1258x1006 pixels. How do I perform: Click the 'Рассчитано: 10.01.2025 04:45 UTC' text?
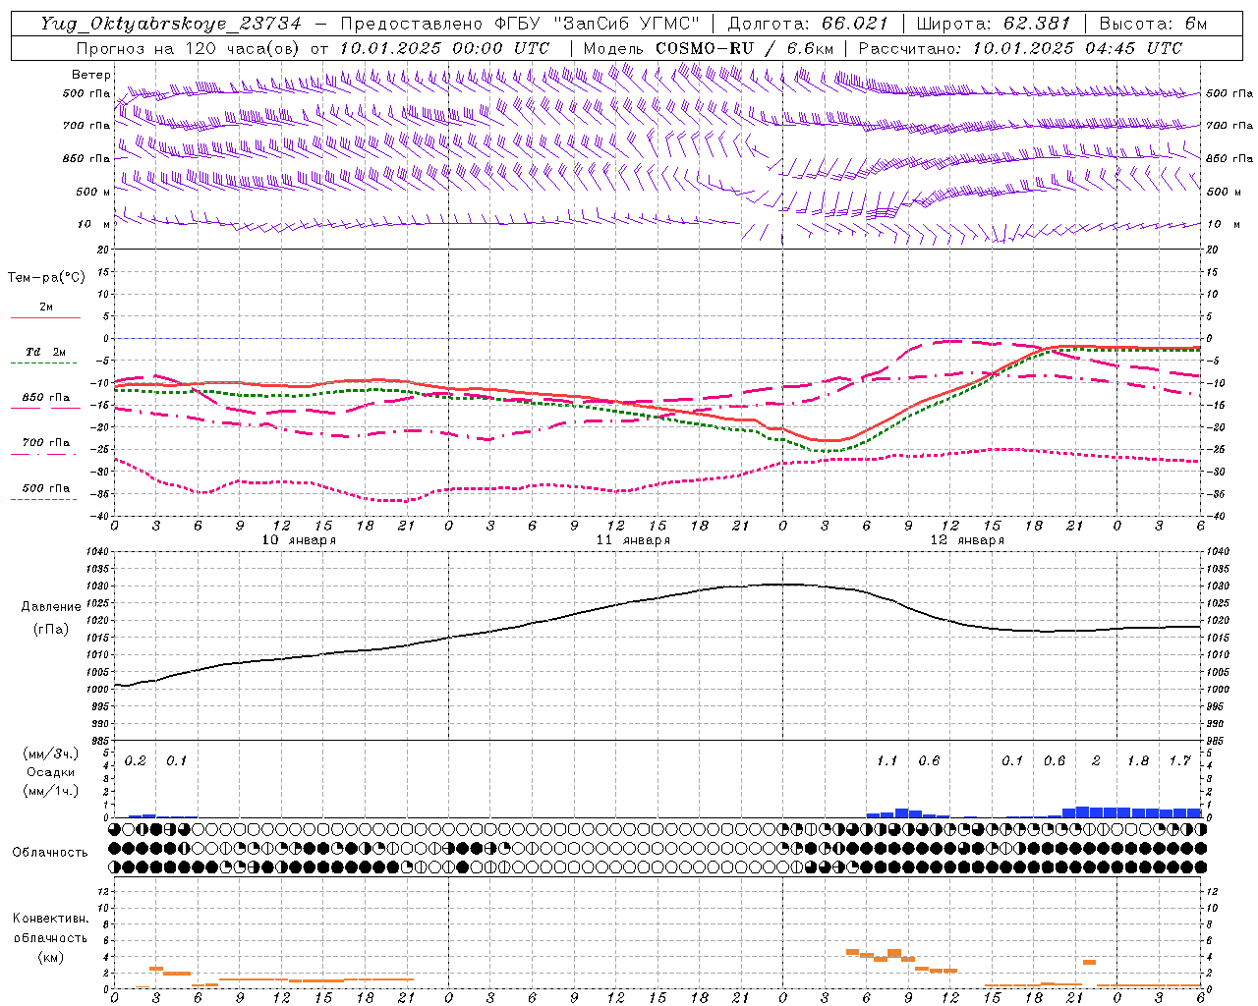pos(1020,48)
